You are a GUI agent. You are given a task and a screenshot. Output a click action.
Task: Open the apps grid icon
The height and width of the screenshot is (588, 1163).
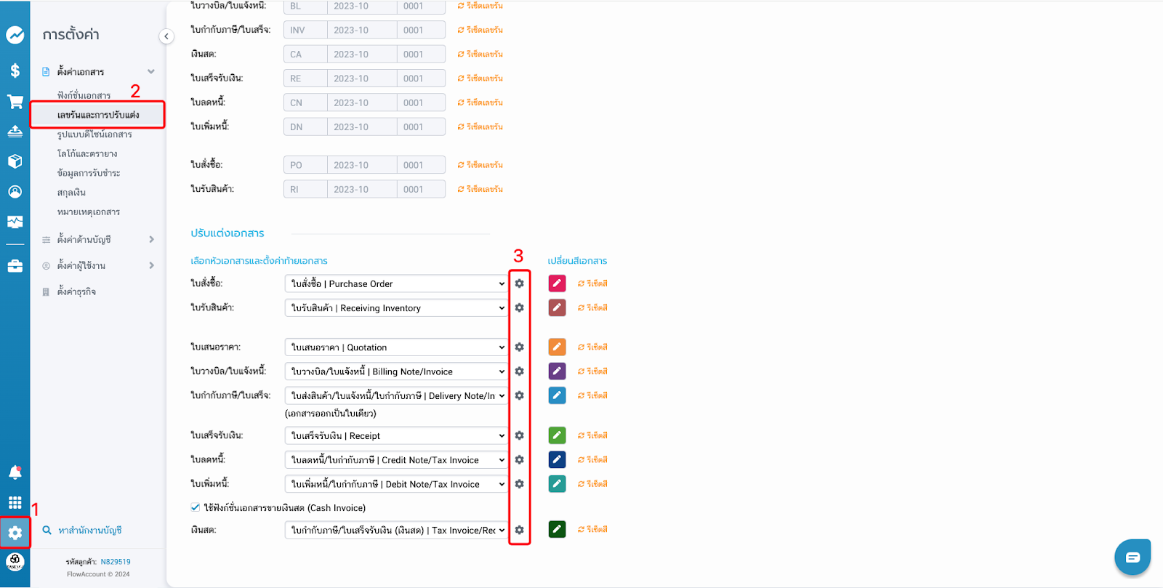(15, 503)
